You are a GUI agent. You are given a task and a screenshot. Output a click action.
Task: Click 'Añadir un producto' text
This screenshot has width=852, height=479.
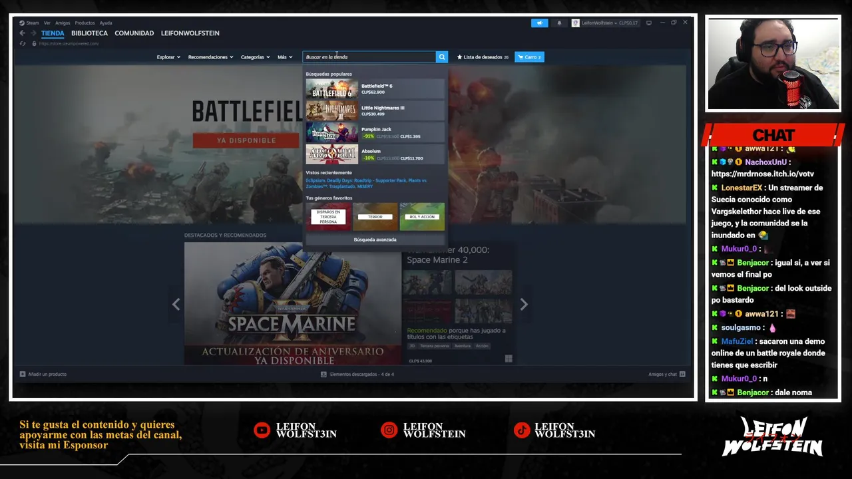click(x=47, y=375)
